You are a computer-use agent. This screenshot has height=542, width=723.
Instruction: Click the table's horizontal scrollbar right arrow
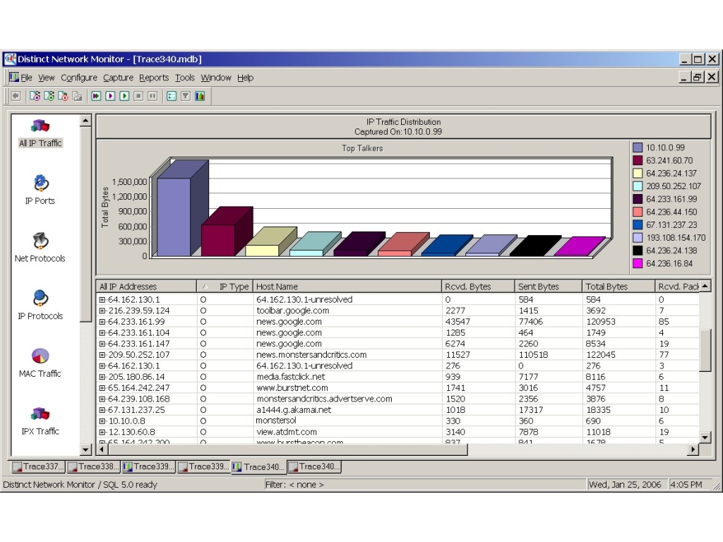(x=692, y=449)
